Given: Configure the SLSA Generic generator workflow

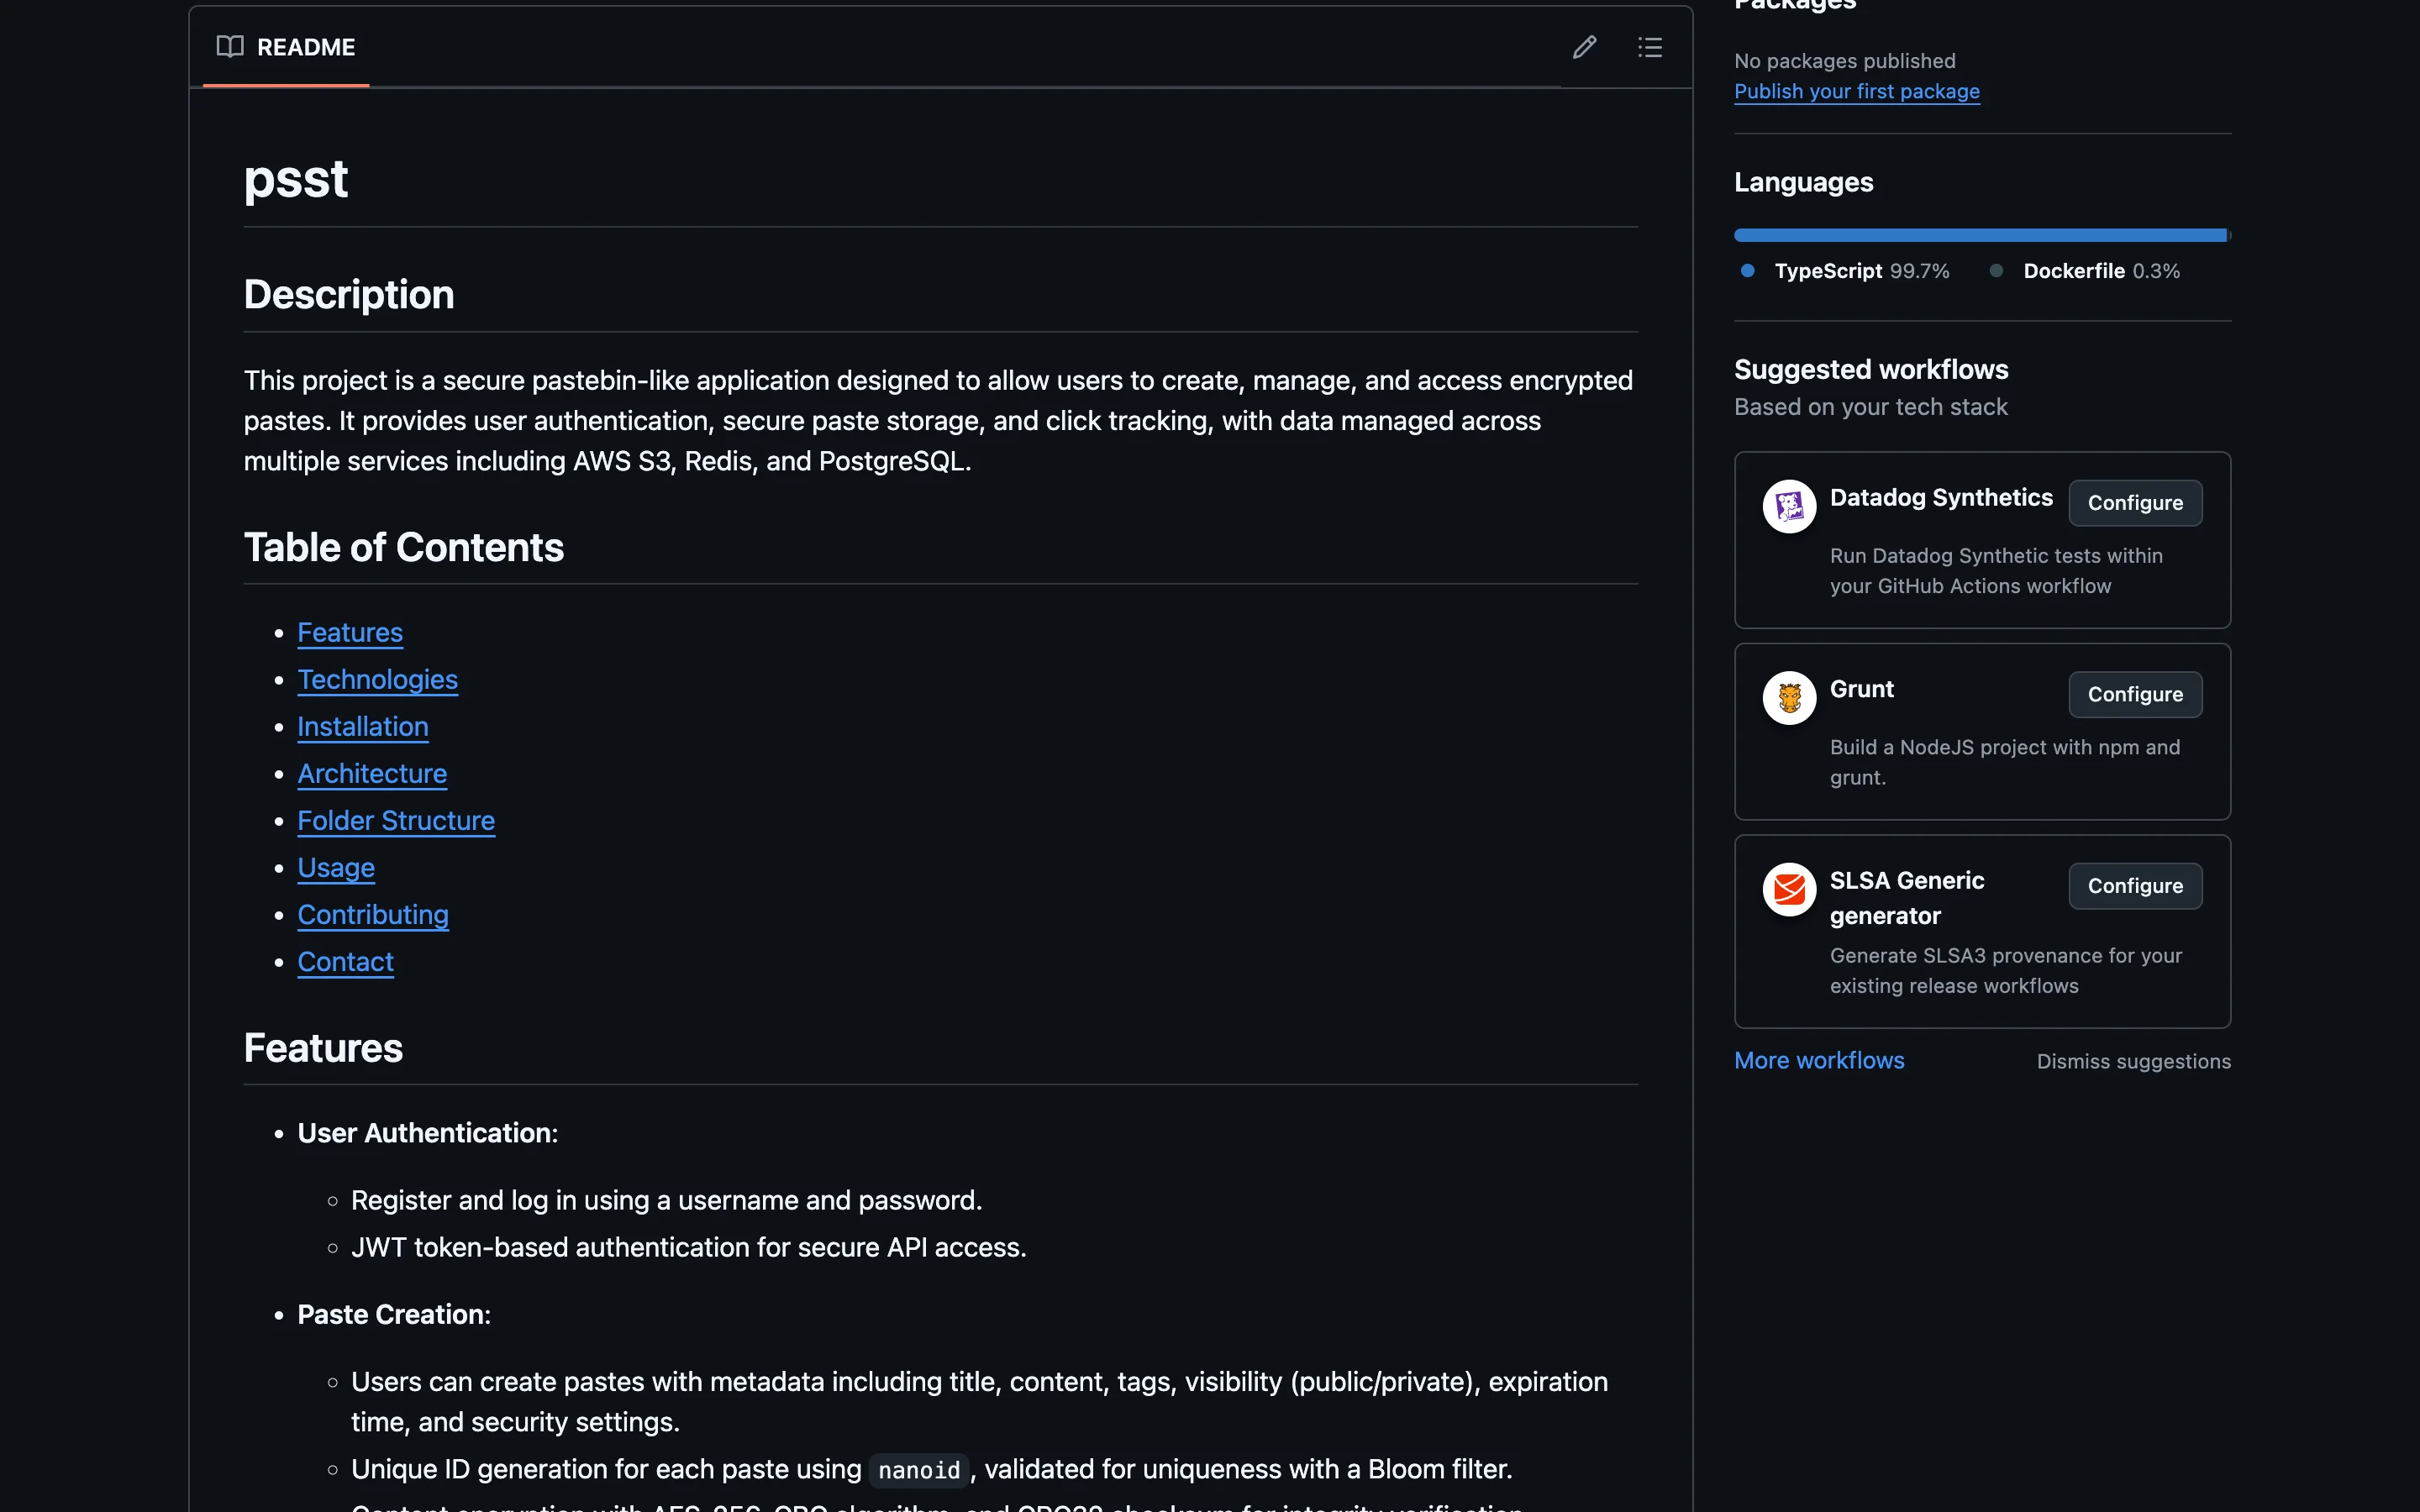Looking at the screenshot, I should [x=2134, y=886].
